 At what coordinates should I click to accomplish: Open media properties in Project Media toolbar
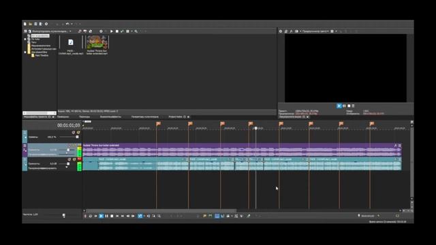click(x=101, y=31)
